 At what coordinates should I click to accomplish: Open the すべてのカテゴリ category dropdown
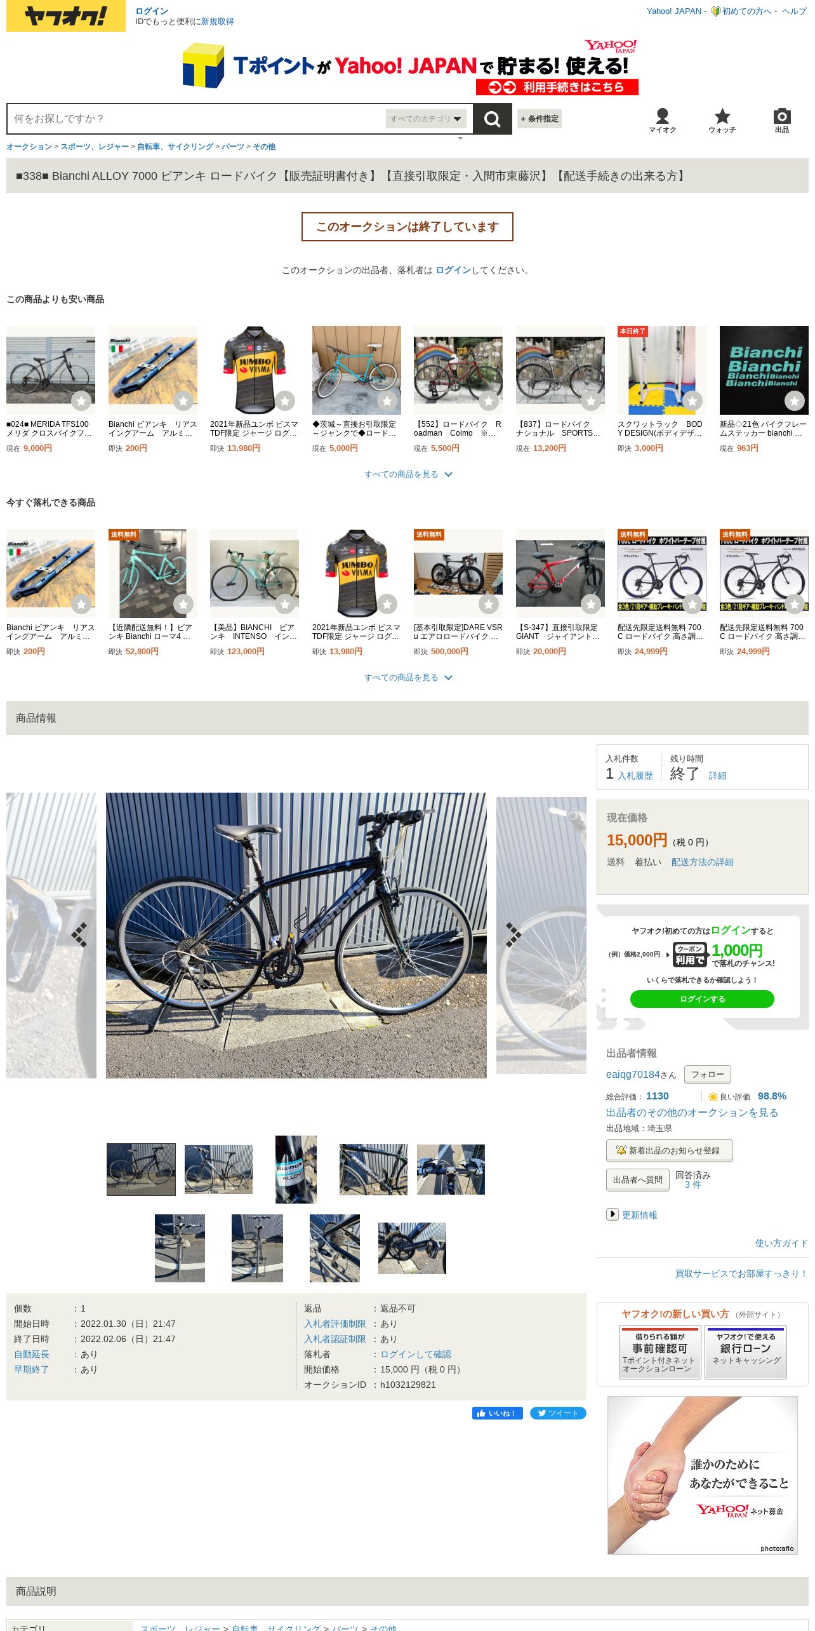[426, 119]
